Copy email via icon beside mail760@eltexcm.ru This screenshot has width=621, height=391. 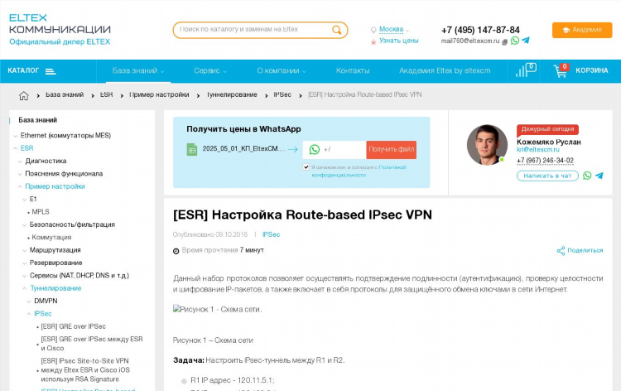504,41
